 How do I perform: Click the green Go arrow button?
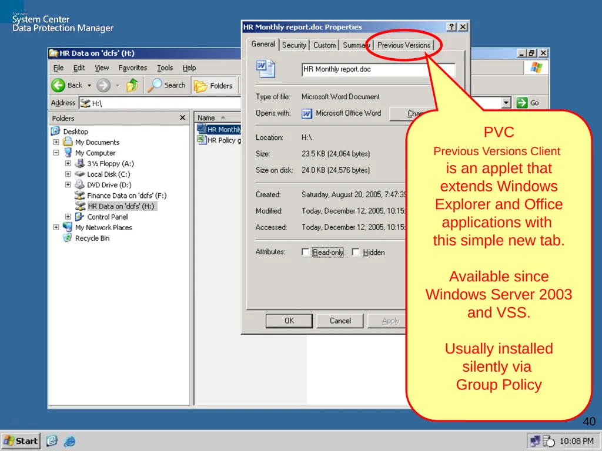(522, 103)
